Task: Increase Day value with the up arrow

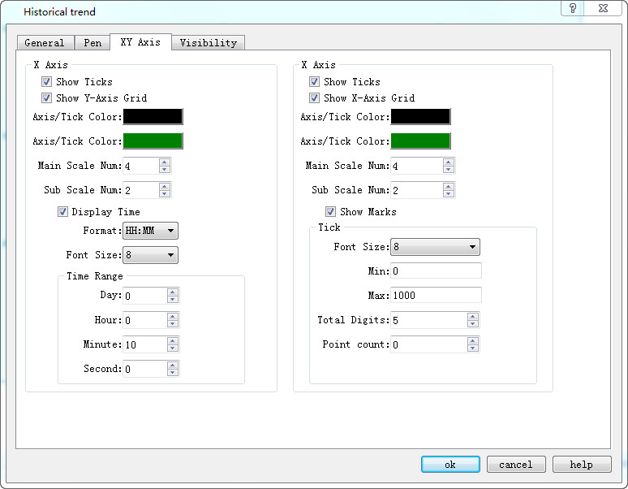Action: (173, 292)
